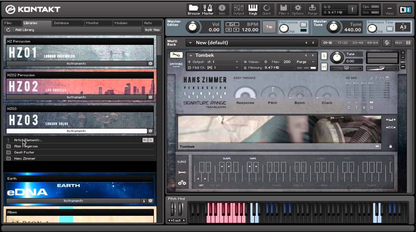416x232 pixels.
Task: Open the Quick-load browser icon
Action: [267, 10]
